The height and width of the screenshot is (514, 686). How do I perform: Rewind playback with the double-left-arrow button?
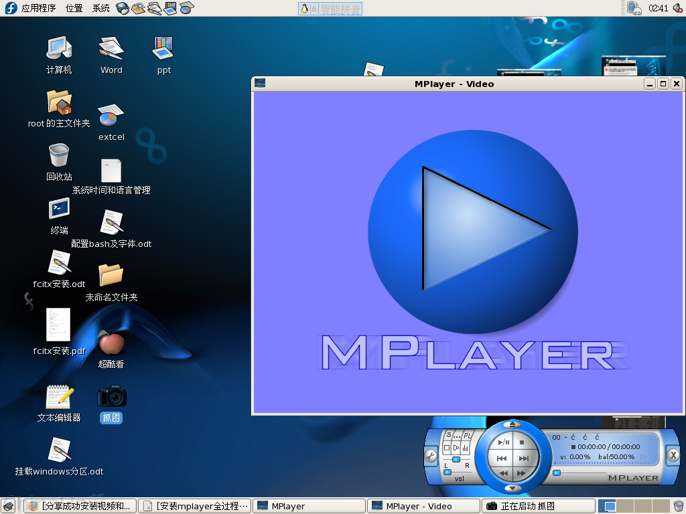(x=503, y=473)
